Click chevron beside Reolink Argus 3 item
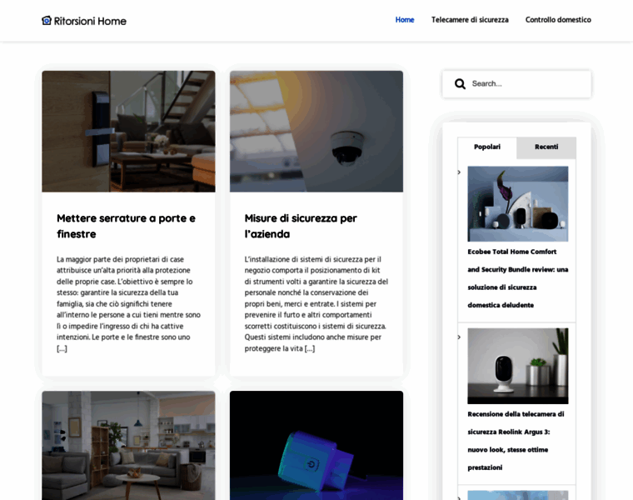The image size is (633, 500). point(459,337)
